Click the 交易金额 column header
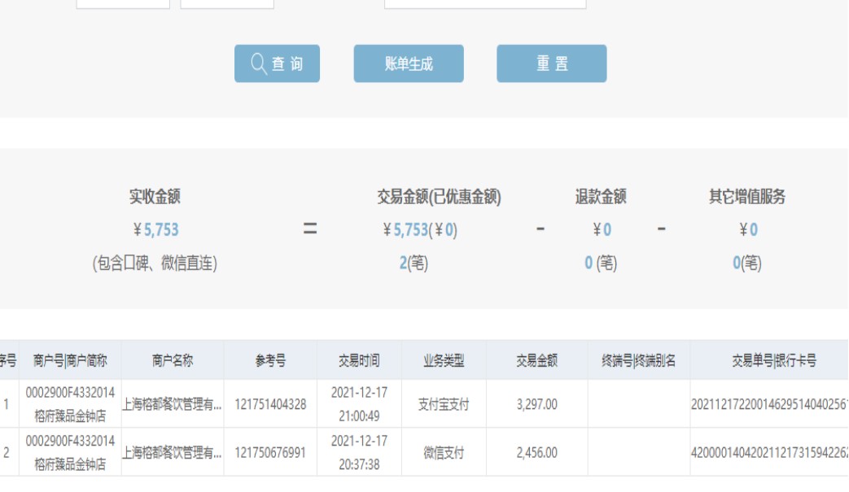 point(536,361)
